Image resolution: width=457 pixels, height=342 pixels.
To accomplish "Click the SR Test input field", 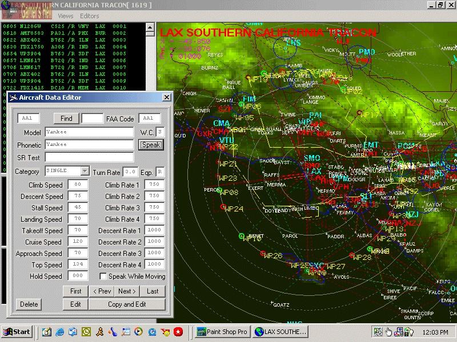I will tap(90, 157).
